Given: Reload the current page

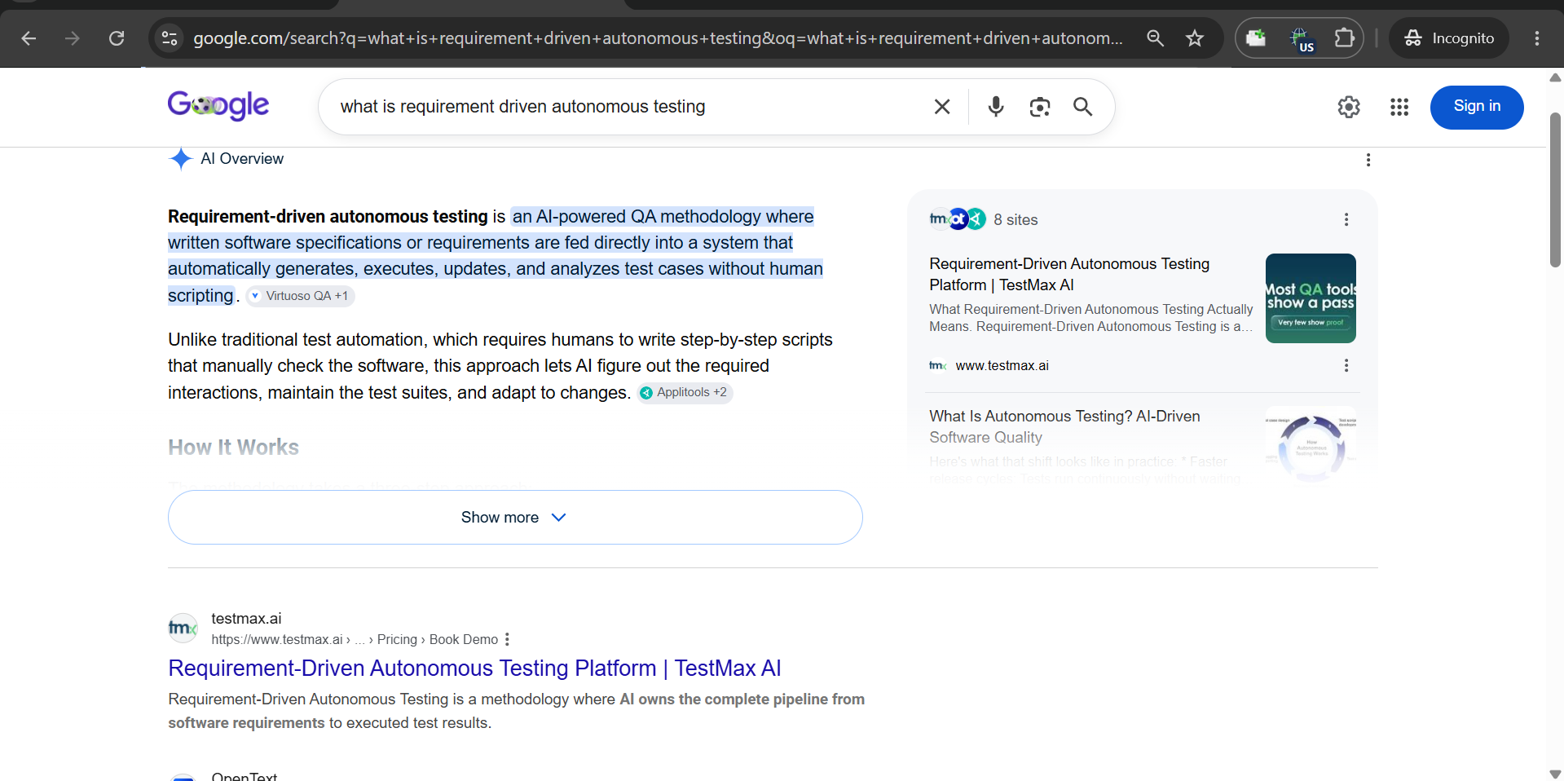Looking at the screenshot, I should point(117,38).
